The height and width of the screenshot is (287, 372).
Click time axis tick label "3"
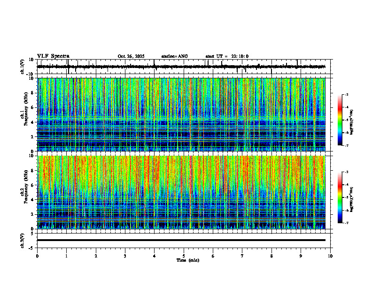[x=125, y=256]
